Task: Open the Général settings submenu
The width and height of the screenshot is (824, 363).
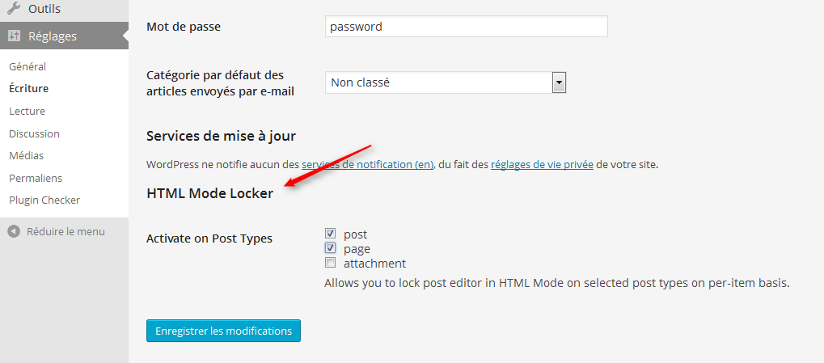Action: tap(27, 67)
